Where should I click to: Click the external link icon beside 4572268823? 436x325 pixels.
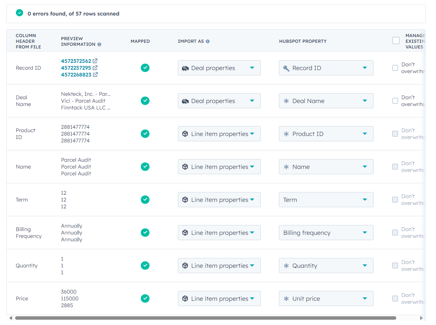pos(95,75)
